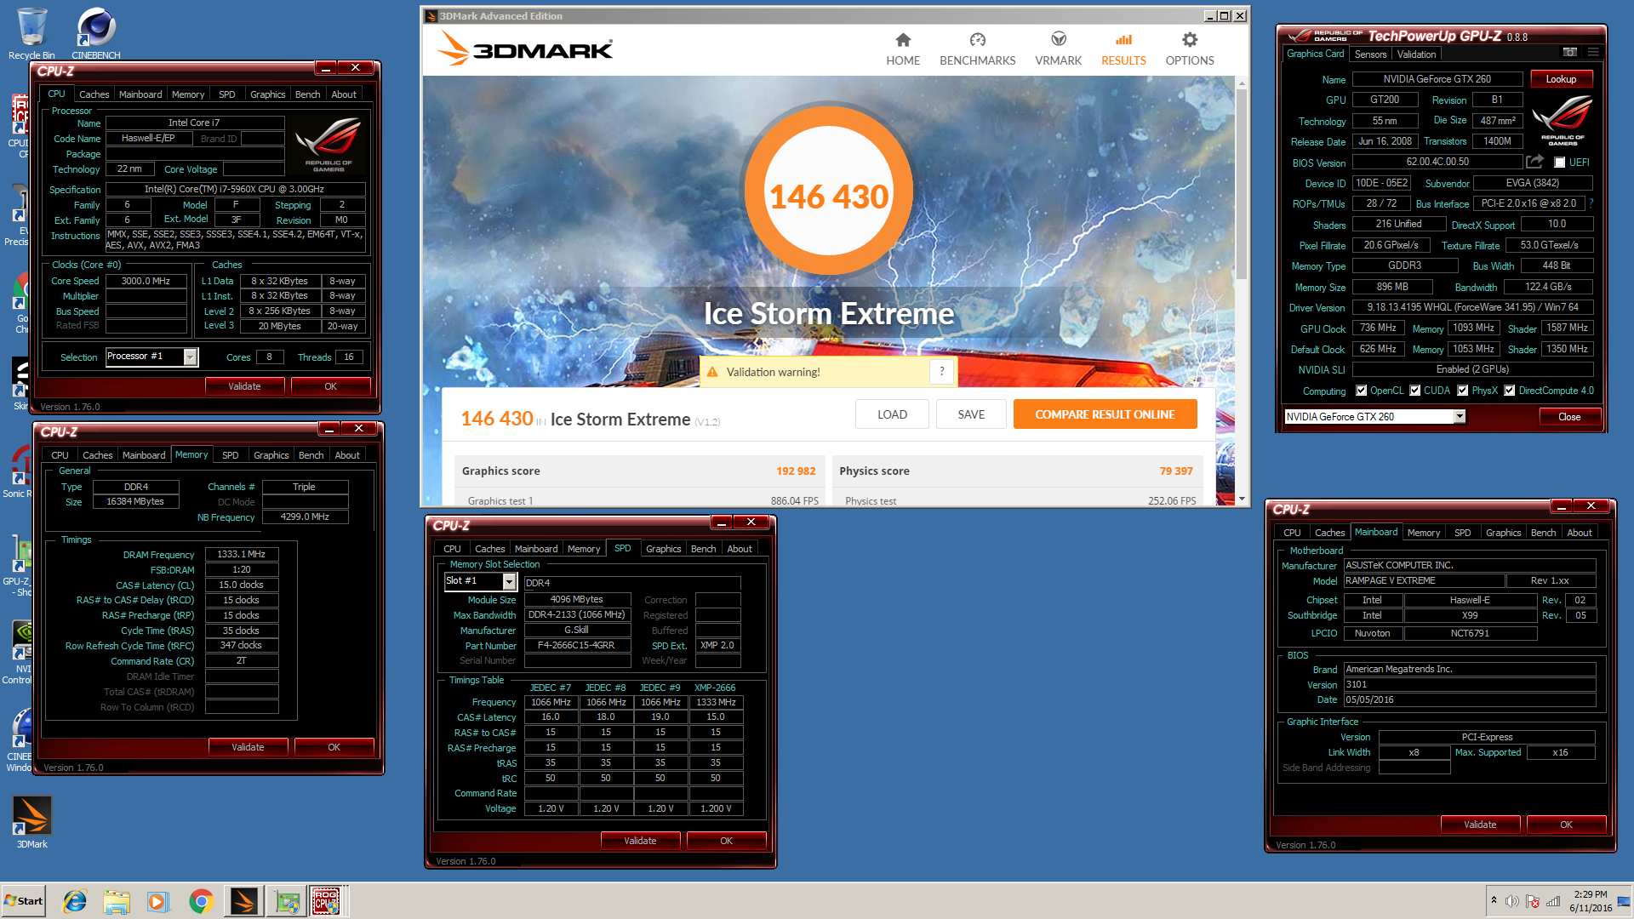1634x919 pixels.
Task: Open the 3DMark desktop shortcut
Action: coord(31,822)
